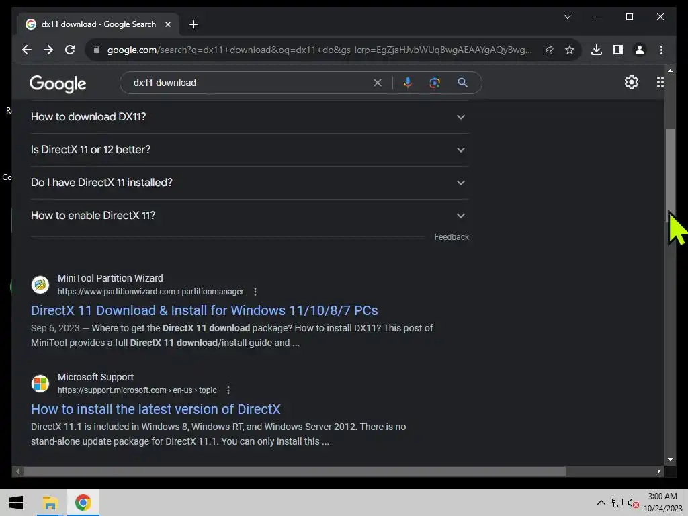Click the scroll-down arrow of the page

(670, 460)
